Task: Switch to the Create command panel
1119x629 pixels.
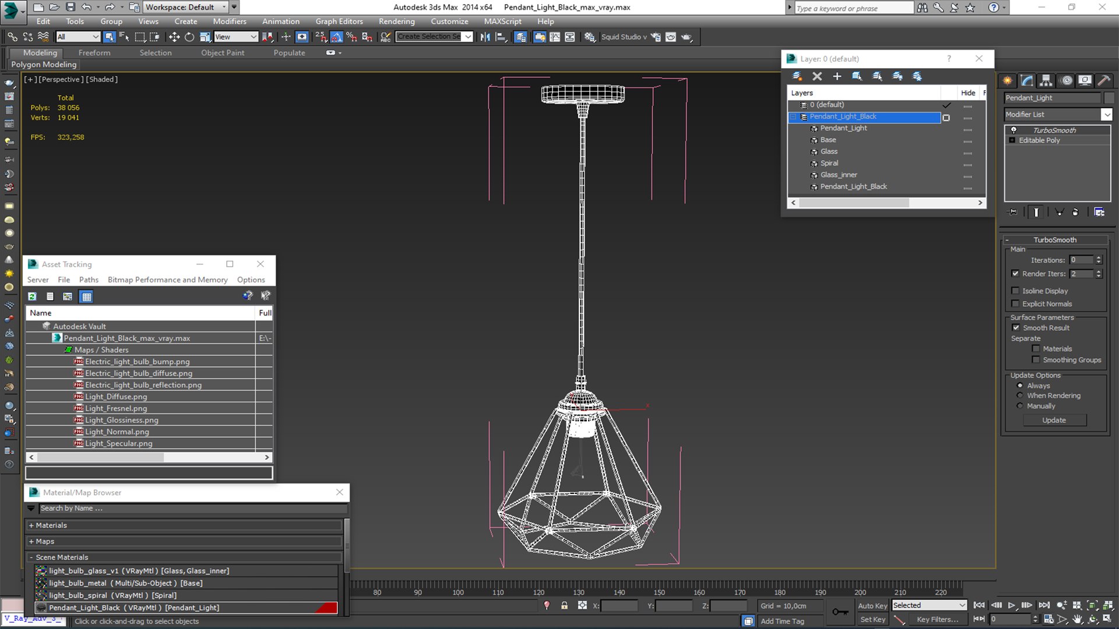Action: click(1007, 80)
